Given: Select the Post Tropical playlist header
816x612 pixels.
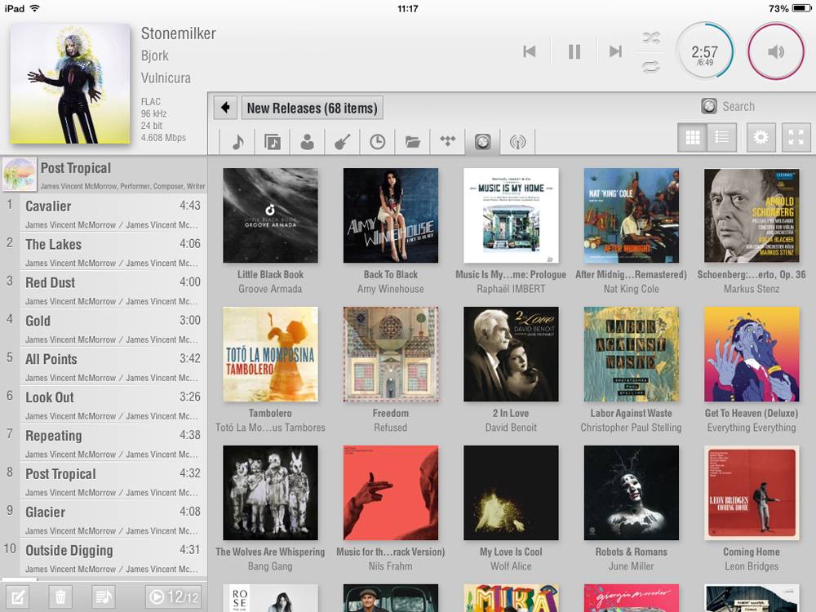Looking at the screenshot, I should [104, 175].
